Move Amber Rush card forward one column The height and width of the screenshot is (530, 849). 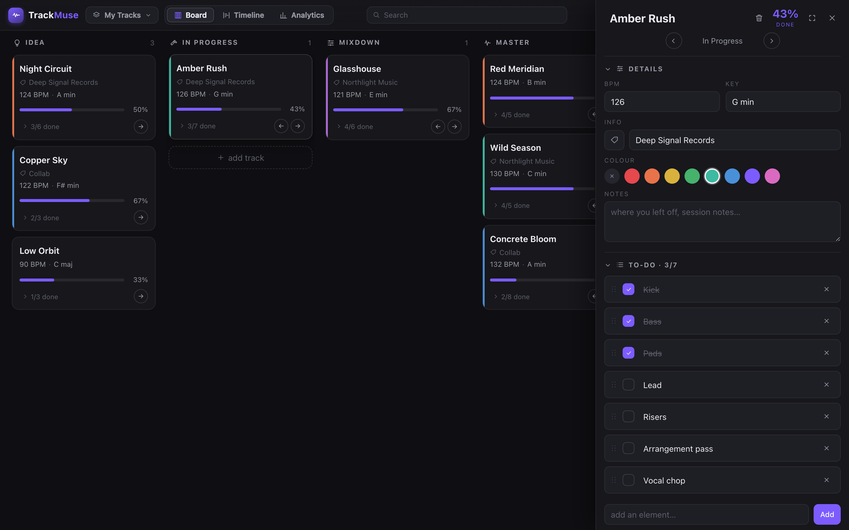tap(297, 126)
